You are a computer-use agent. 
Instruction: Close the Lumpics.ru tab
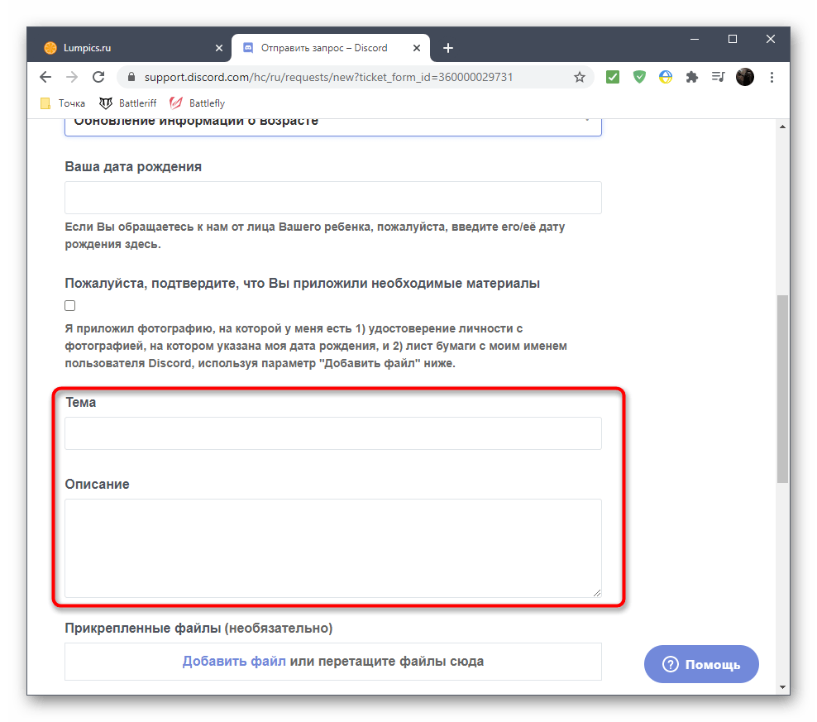pyautogui.click(x=219, y=48)
